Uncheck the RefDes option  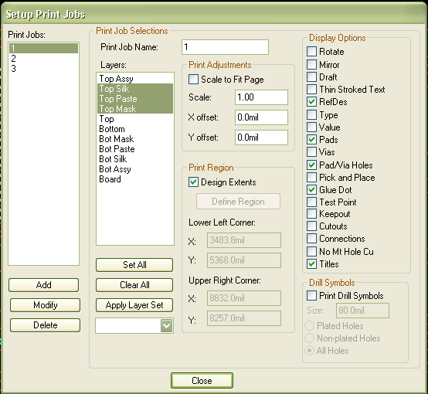(x=311, y=102)
